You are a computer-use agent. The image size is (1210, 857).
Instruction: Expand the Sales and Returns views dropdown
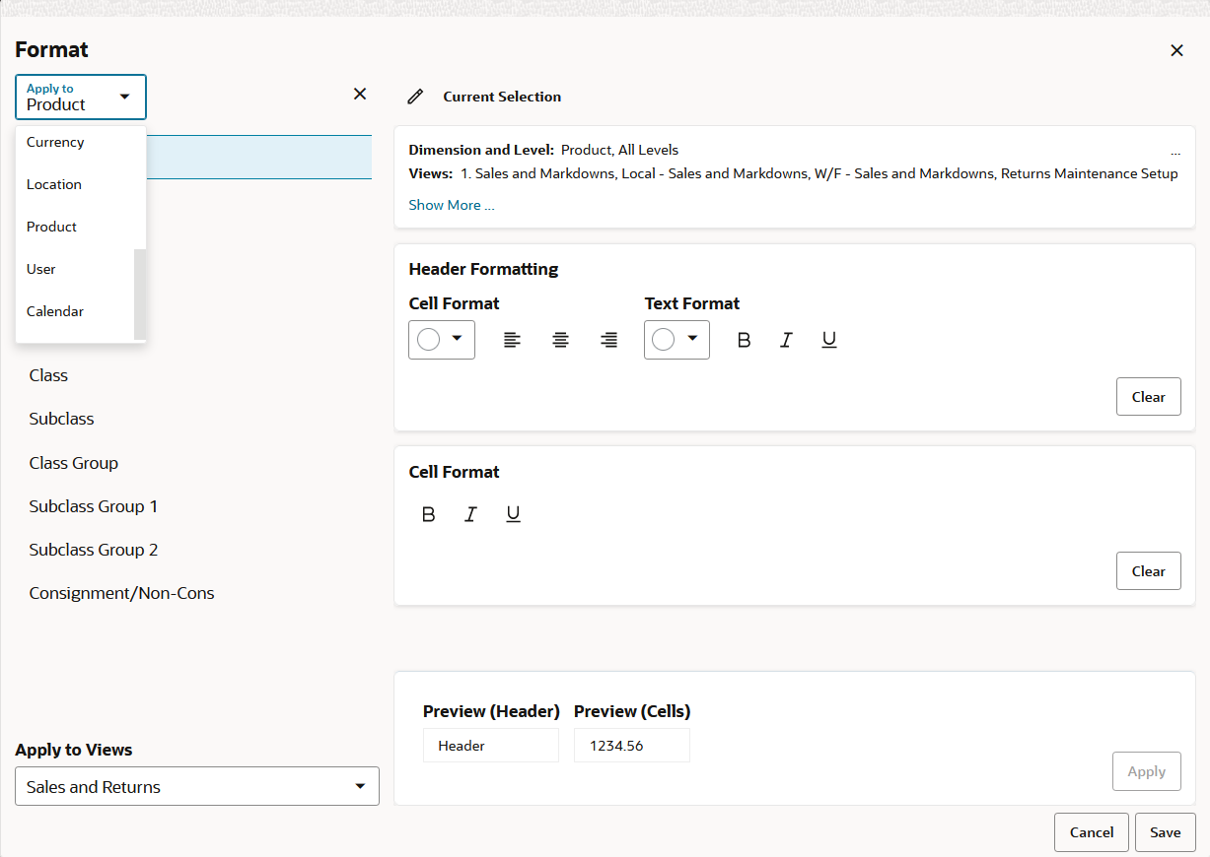tap(197, 787)
